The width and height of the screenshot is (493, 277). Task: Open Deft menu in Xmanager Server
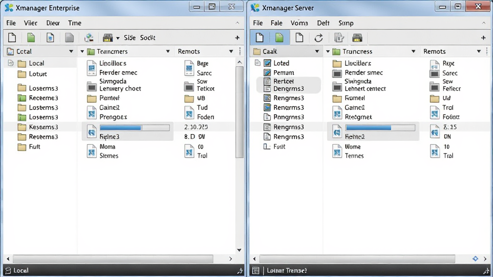pyautogui.click(x=323, y=23)
